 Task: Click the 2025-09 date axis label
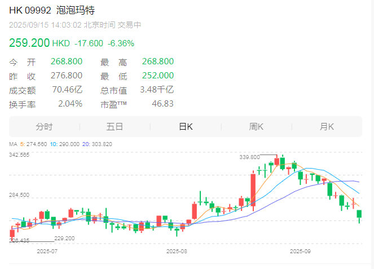300,251
